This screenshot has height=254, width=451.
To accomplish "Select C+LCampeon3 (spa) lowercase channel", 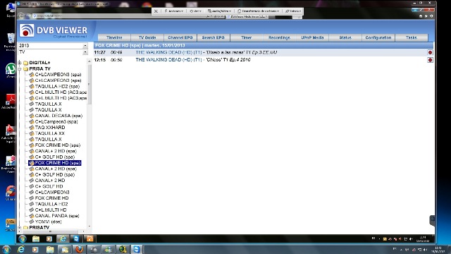I will point(56,121).
